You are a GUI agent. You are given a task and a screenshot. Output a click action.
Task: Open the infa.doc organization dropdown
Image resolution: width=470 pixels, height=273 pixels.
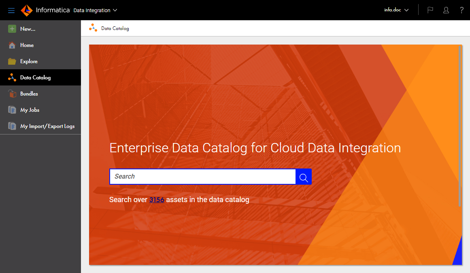396,10
